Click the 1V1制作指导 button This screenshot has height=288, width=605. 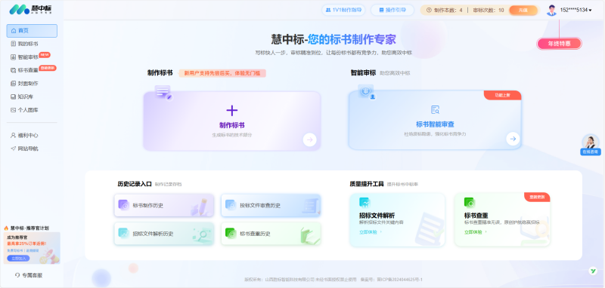click(343, 10)
